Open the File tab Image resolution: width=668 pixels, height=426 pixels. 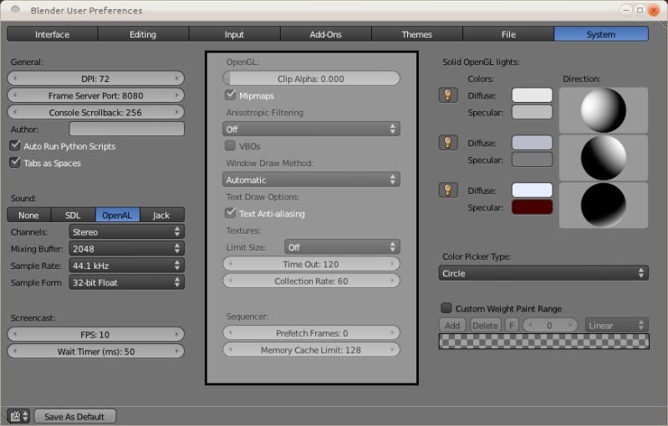point(508,34)
